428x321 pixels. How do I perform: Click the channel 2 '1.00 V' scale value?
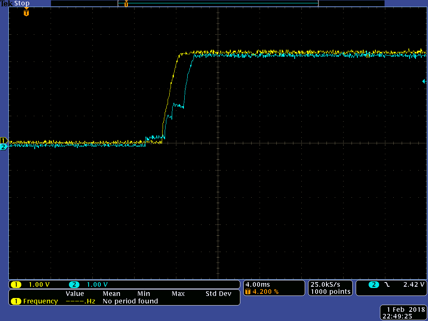point(97,285)
